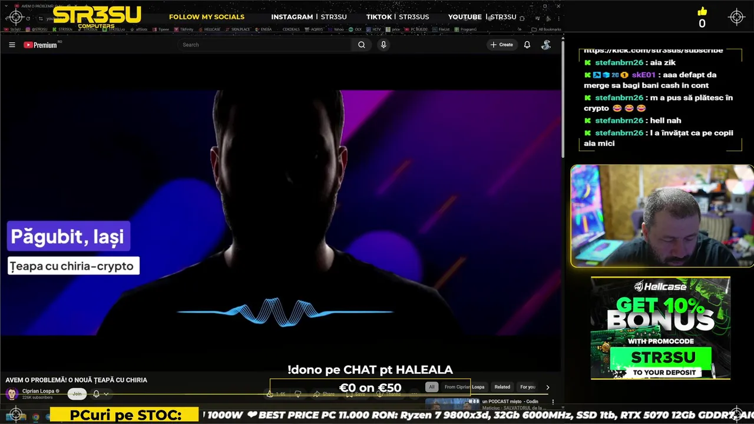The image size is (754, 424).
Task: Open the PC BUILD2 bookmark
Action: (416, 29)
